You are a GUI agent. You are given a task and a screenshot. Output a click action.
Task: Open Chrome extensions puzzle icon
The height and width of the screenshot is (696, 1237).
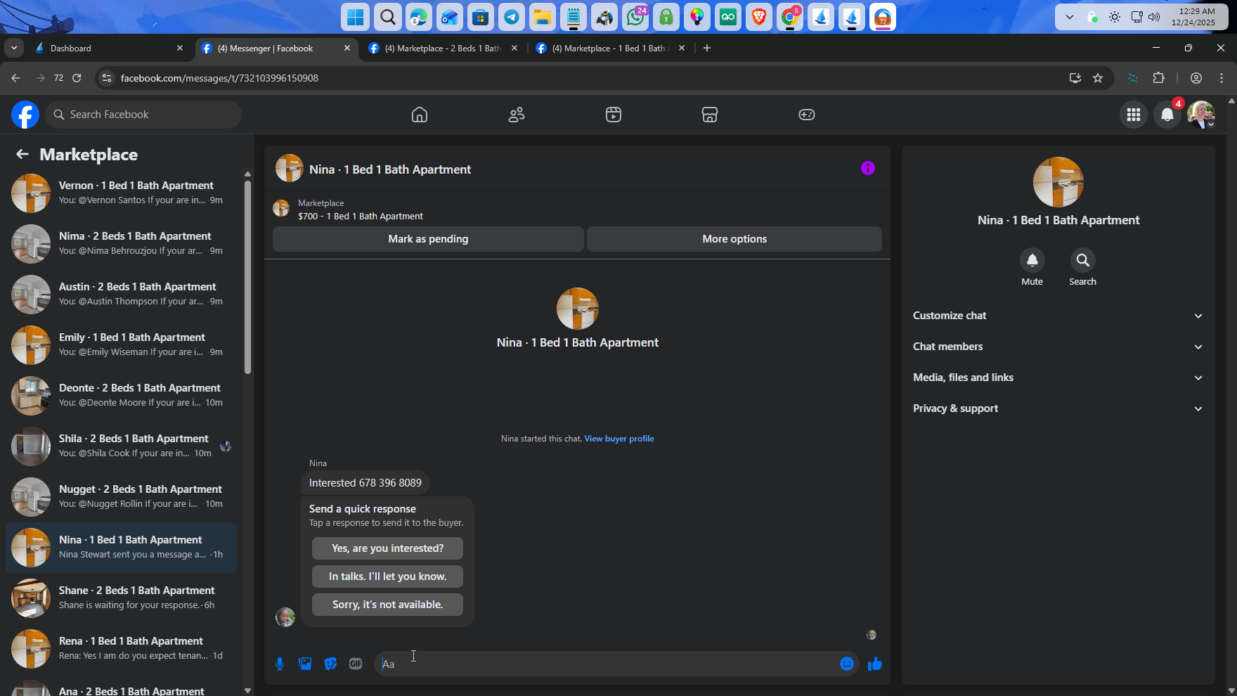(x=1159, y=78)
